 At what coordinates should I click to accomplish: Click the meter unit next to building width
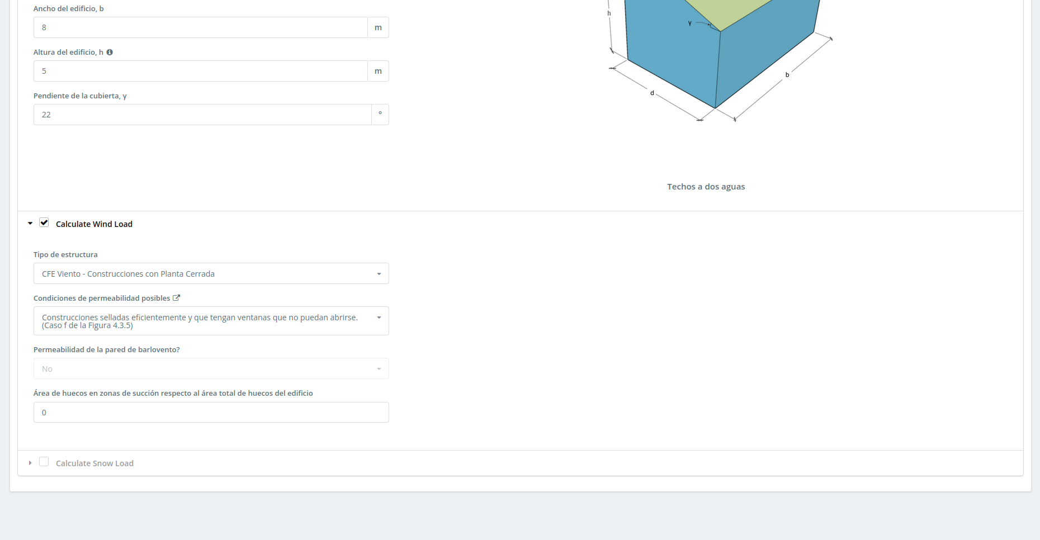pyautogui.click(x=378, y=27)
